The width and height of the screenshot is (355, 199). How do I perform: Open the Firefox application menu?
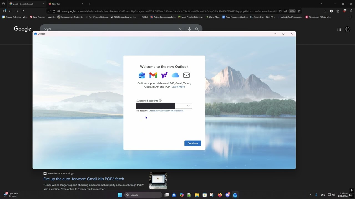pyautogui.click(x=351, y=11)
